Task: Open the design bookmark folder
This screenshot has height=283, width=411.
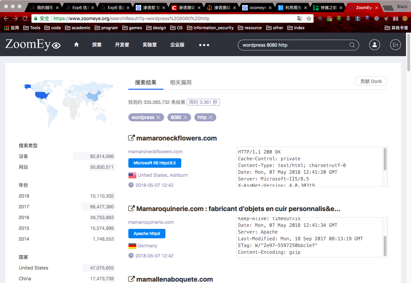Action: (156, 28)
